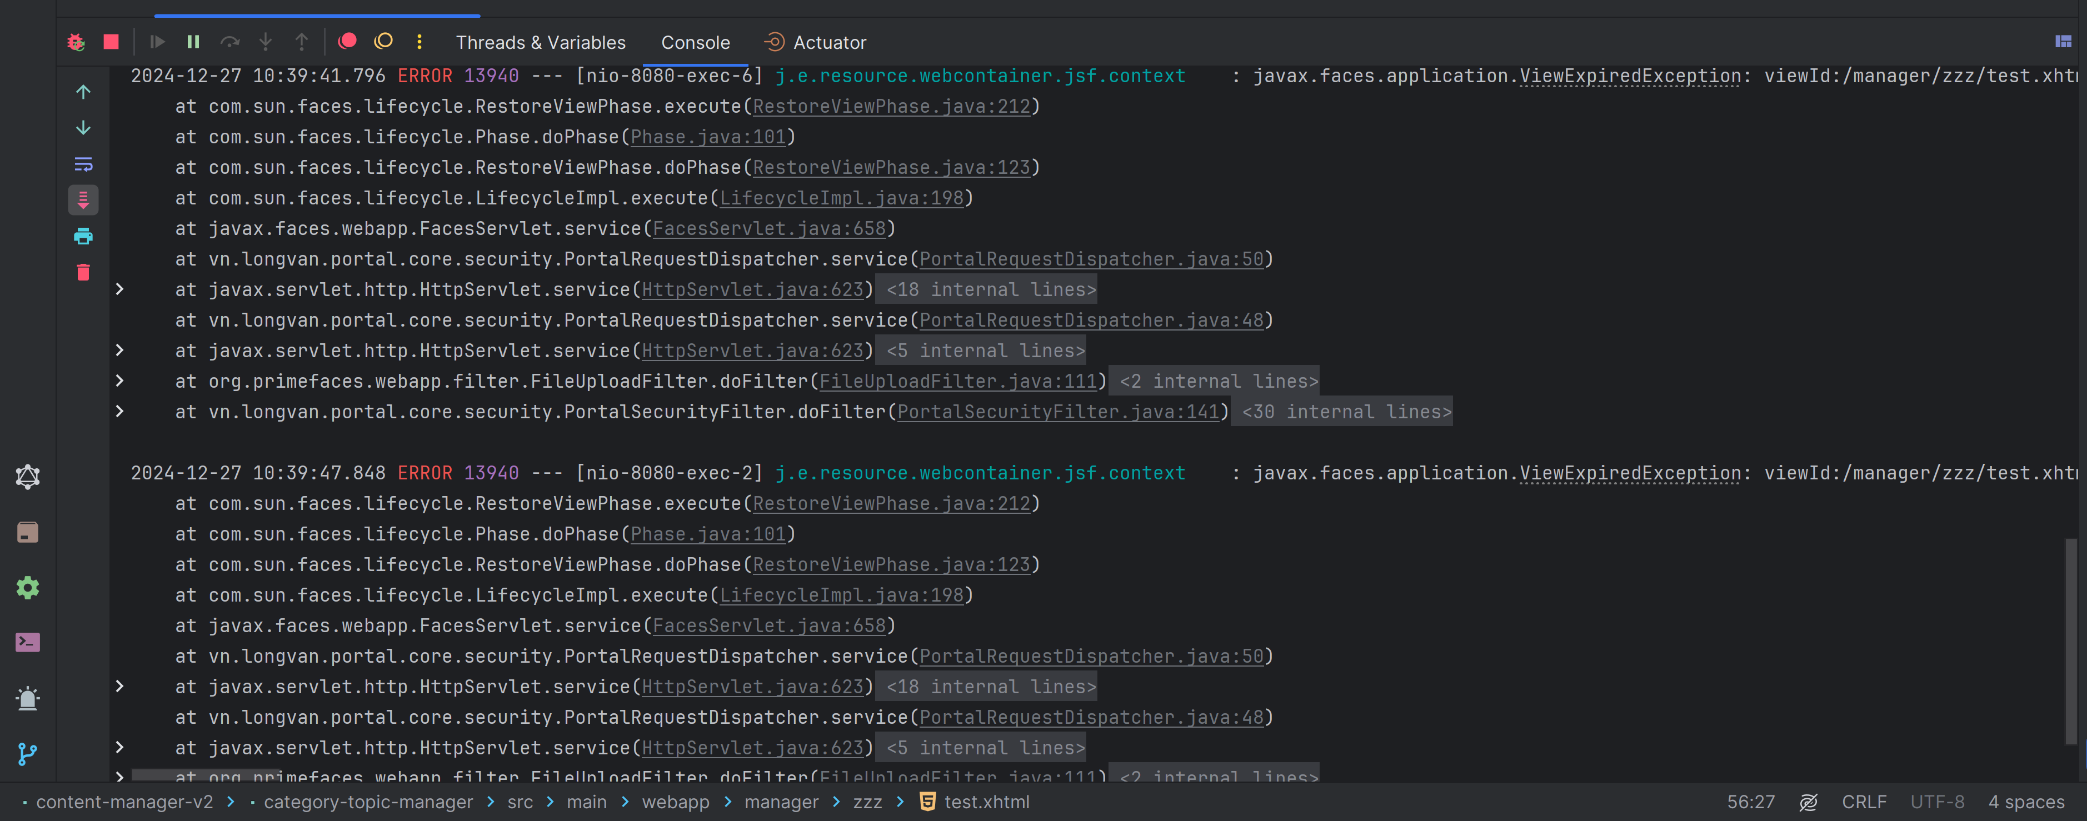2087x821 pixels.
Task: Toggle soft-wrap in console
Action: coord(83,164)
